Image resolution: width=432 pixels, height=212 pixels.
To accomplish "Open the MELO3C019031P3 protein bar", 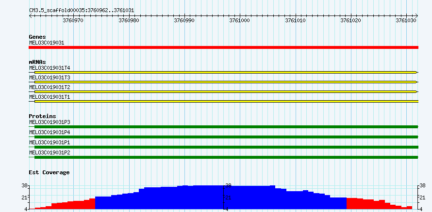I will coord(223,127).
